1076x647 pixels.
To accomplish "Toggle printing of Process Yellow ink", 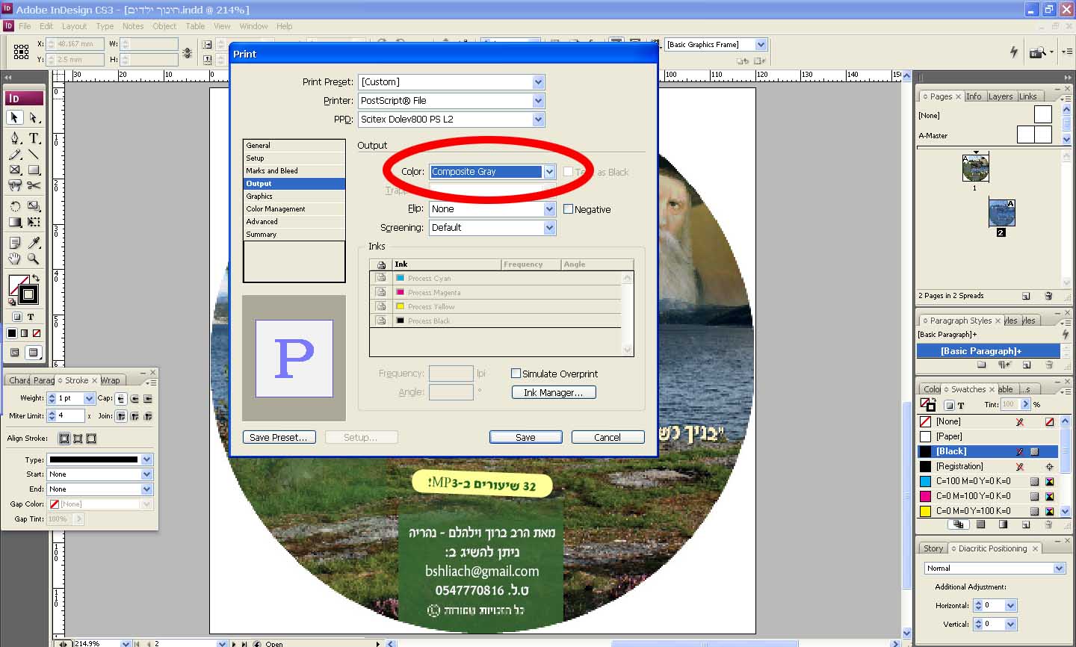I will pos(381,306).
